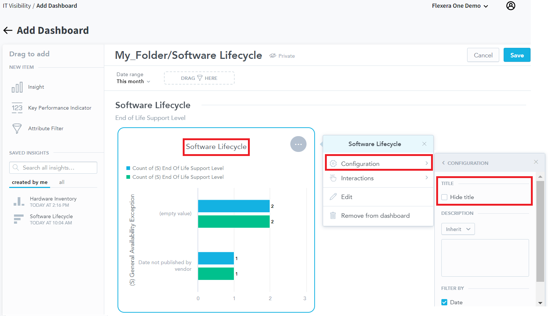Click the Insight bar chart icon

pyautogui.click(x=17, y=88)
